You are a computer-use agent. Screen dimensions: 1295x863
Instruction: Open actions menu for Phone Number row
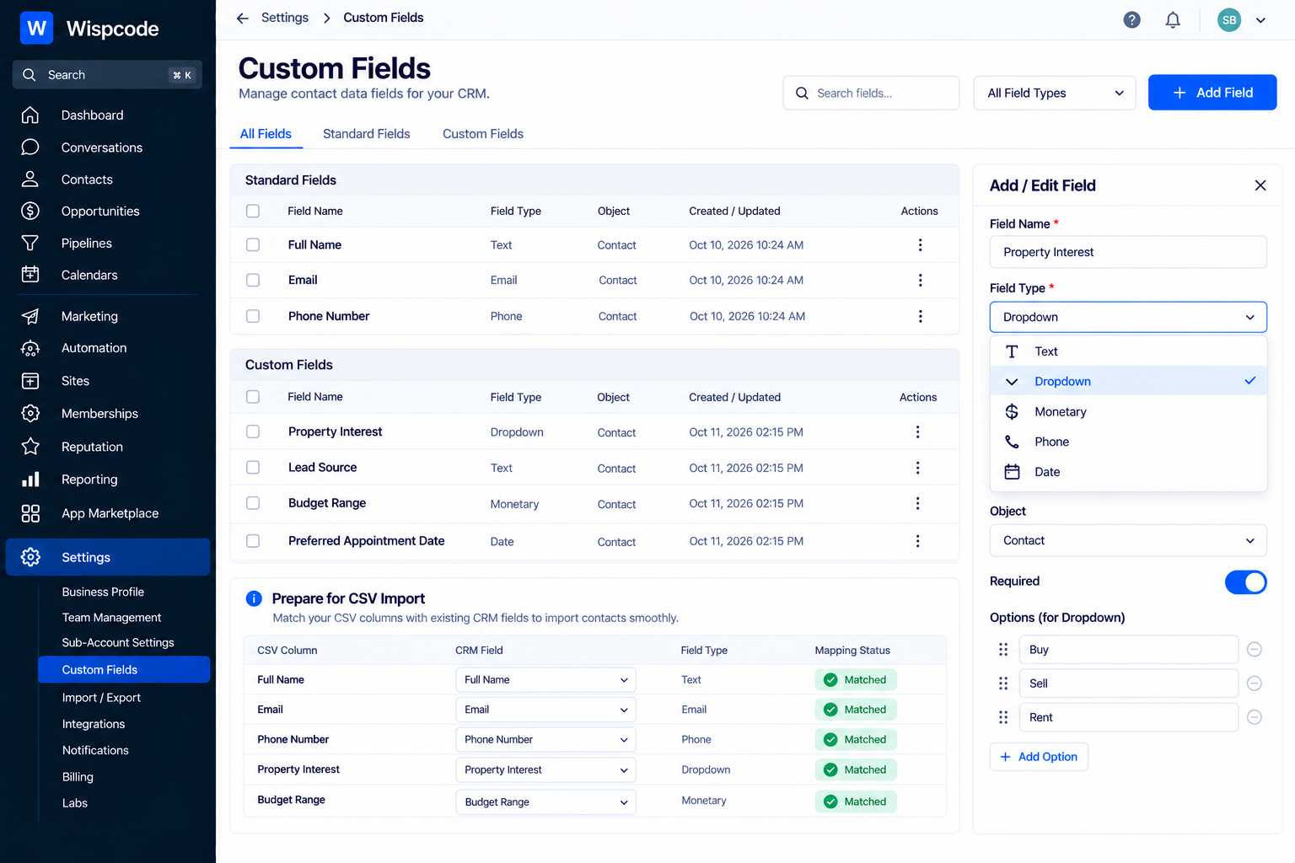[x=920, y=316]
